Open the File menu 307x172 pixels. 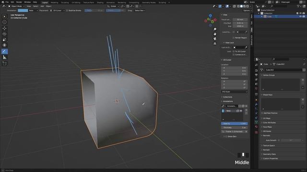(7, 2)
